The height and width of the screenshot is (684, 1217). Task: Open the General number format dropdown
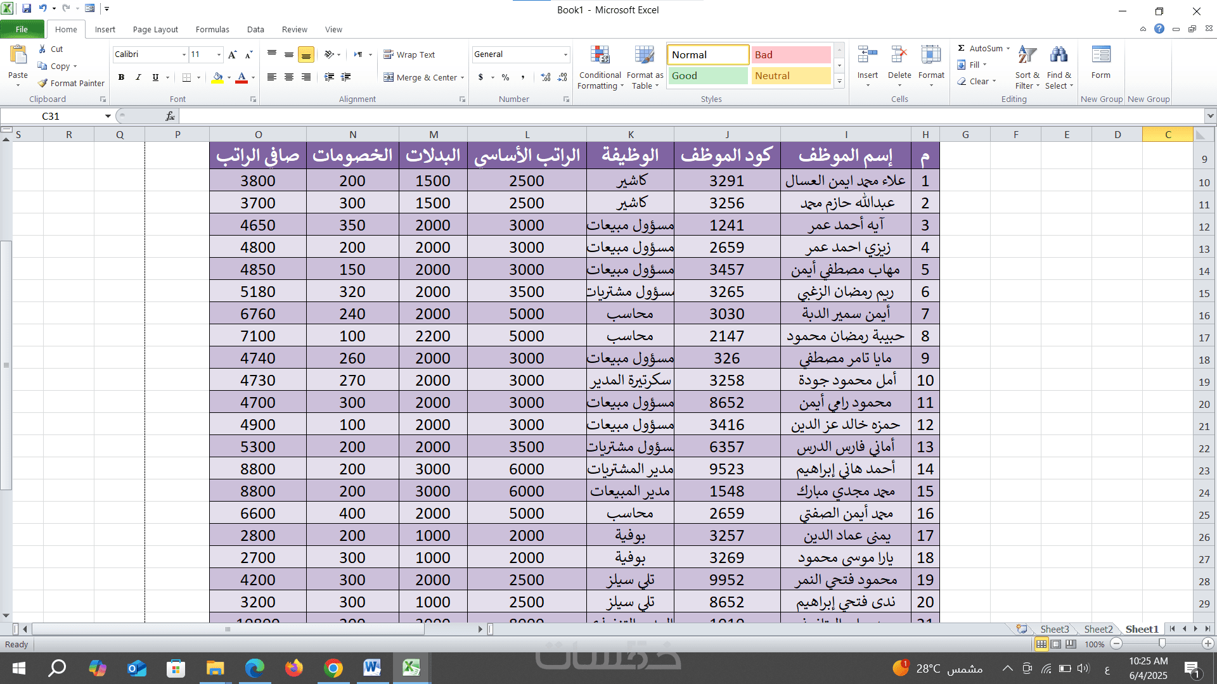click(x=565, y=54)
